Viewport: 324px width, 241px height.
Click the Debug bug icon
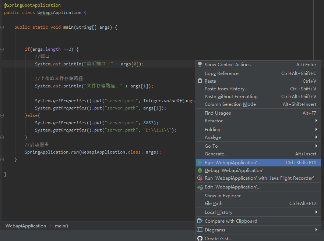(200, 170)
